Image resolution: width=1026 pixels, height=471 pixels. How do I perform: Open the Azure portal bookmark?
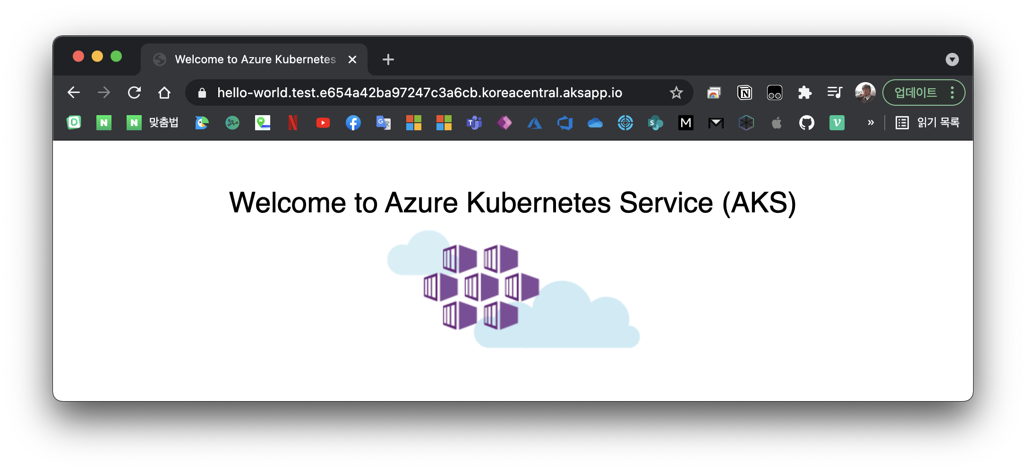(535, 123)
